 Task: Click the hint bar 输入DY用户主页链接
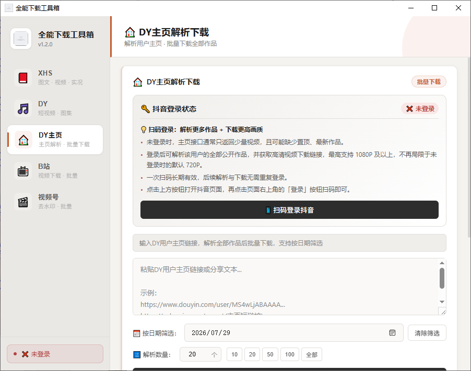289,243
